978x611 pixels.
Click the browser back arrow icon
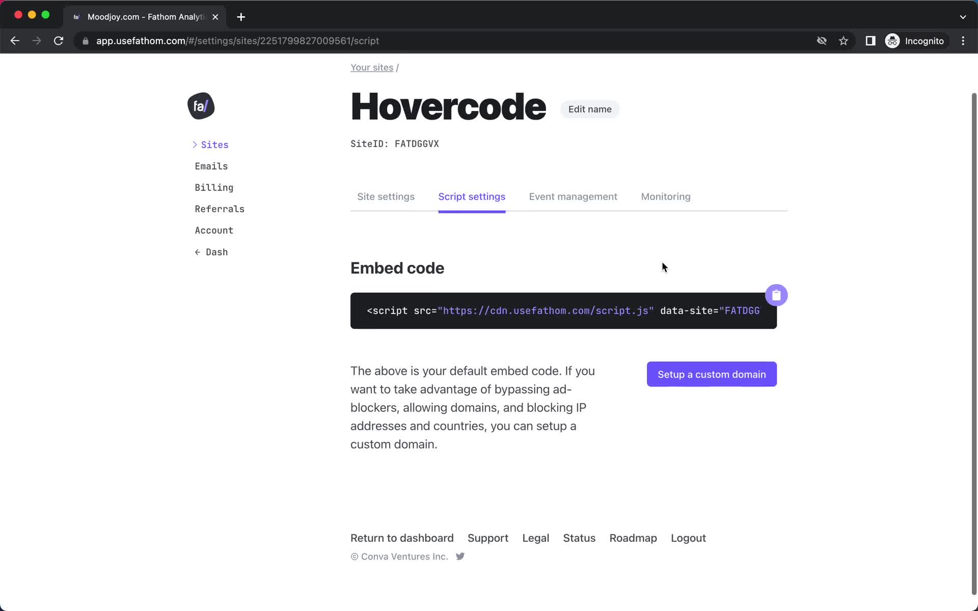point(15,41)
